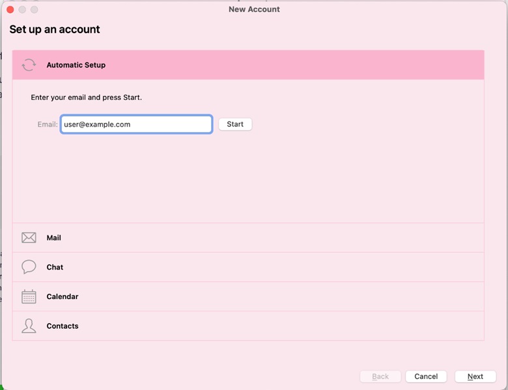Click the window zoom button

pyautogui.click(x=34, y=10)
